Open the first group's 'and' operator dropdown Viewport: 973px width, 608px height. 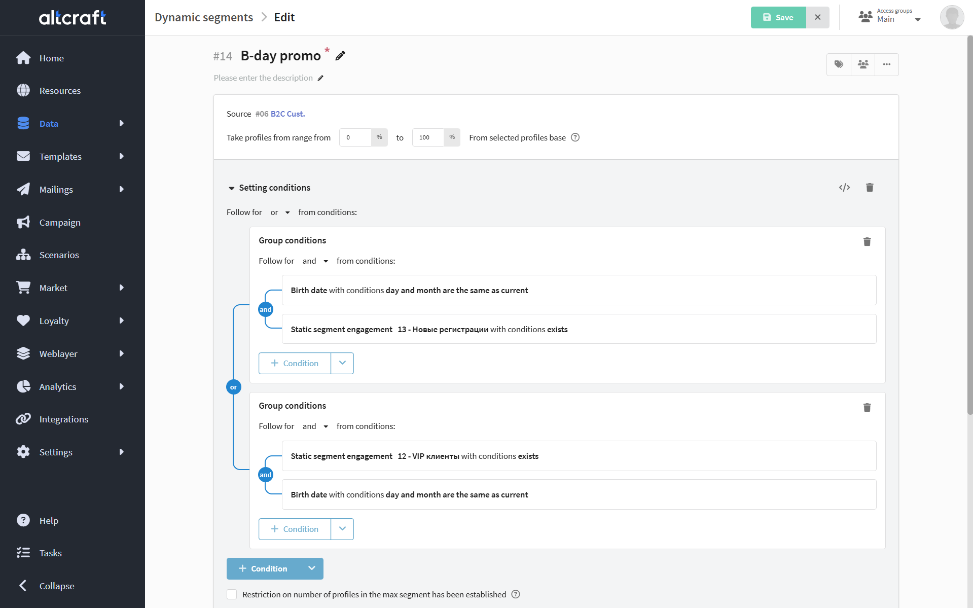click(x=315, y=261)
